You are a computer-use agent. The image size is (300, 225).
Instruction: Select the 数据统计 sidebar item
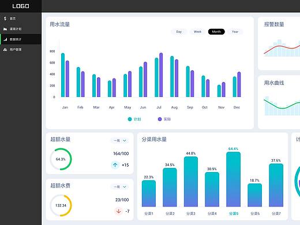click(x=21, y=39)
